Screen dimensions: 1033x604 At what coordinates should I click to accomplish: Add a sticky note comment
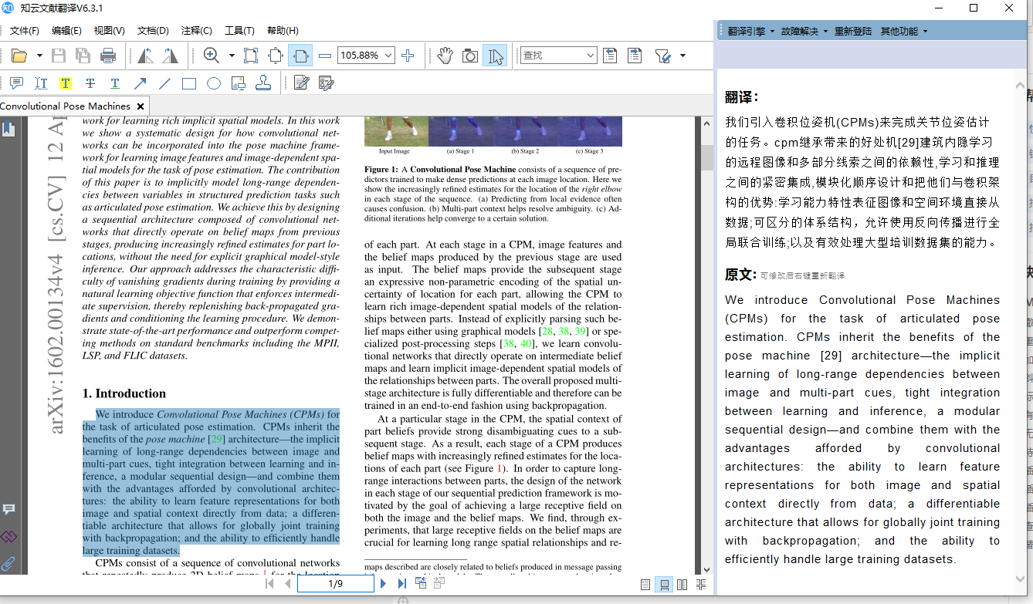coord(16,83)
